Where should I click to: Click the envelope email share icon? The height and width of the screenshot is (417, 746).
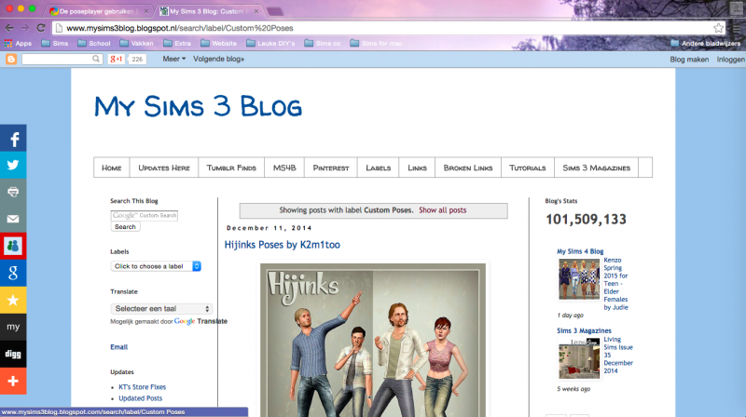(13, 219)
